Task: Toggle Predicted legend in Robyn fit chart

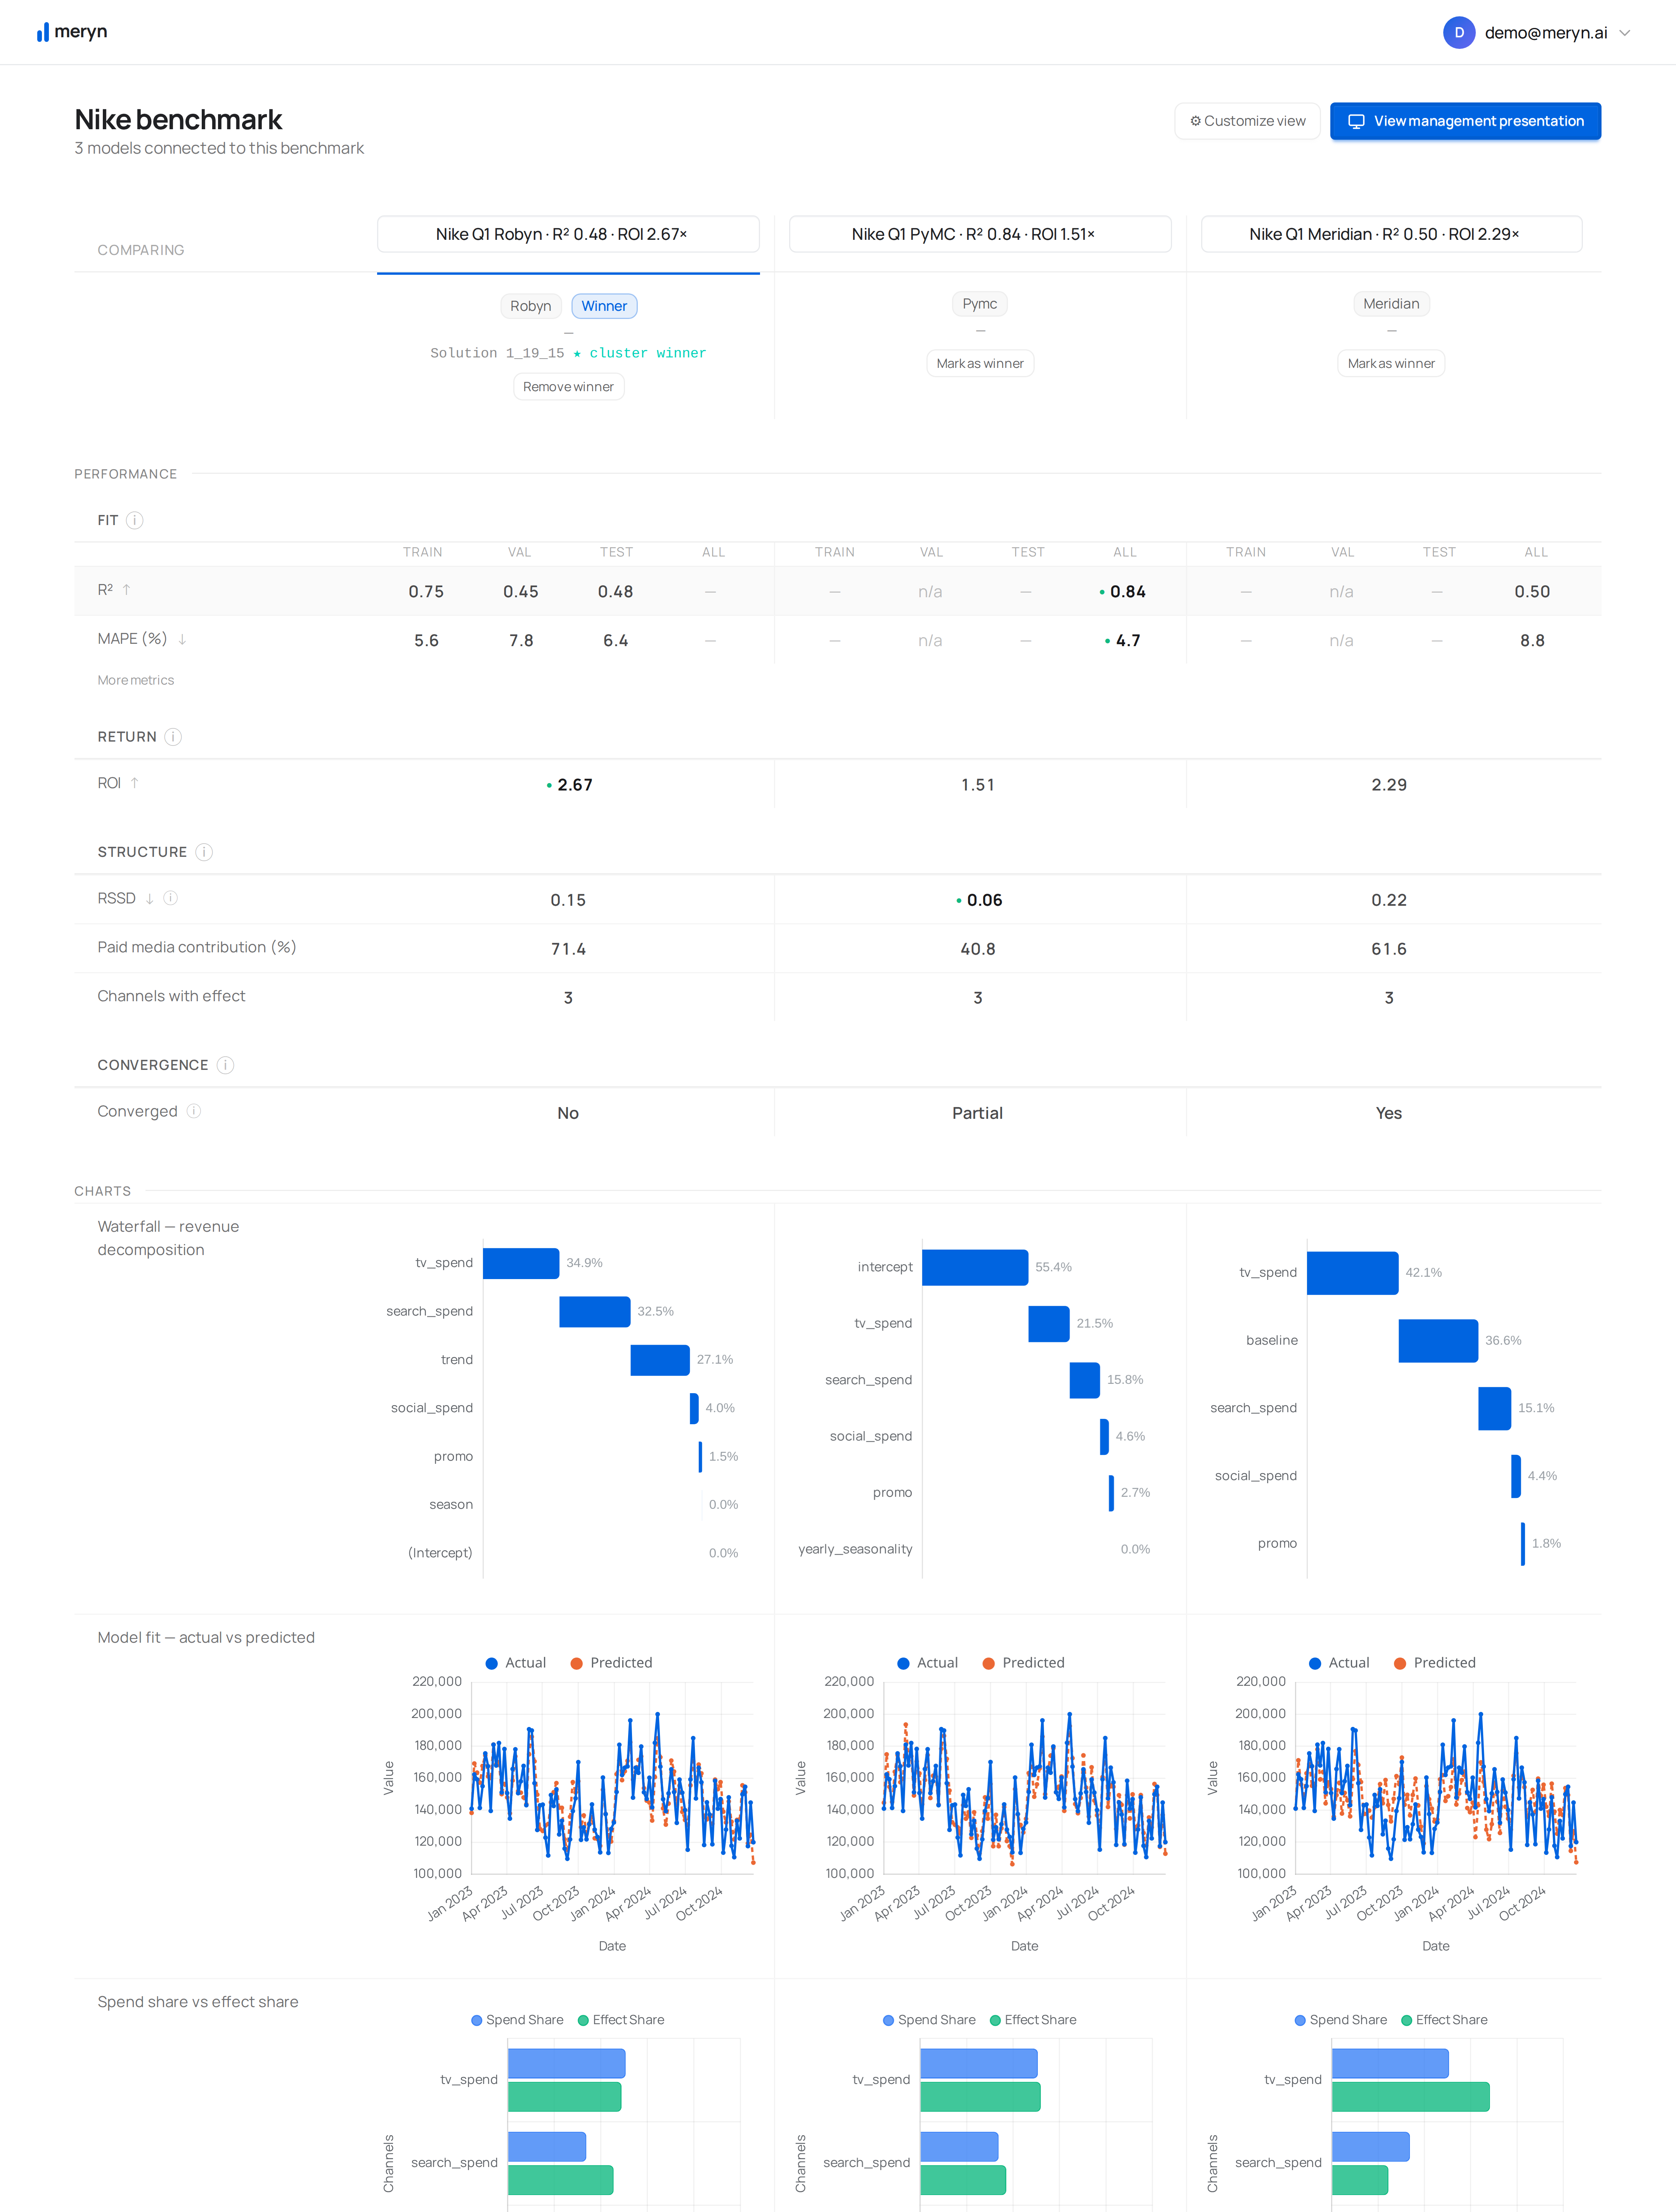Action: point(611,1663)
